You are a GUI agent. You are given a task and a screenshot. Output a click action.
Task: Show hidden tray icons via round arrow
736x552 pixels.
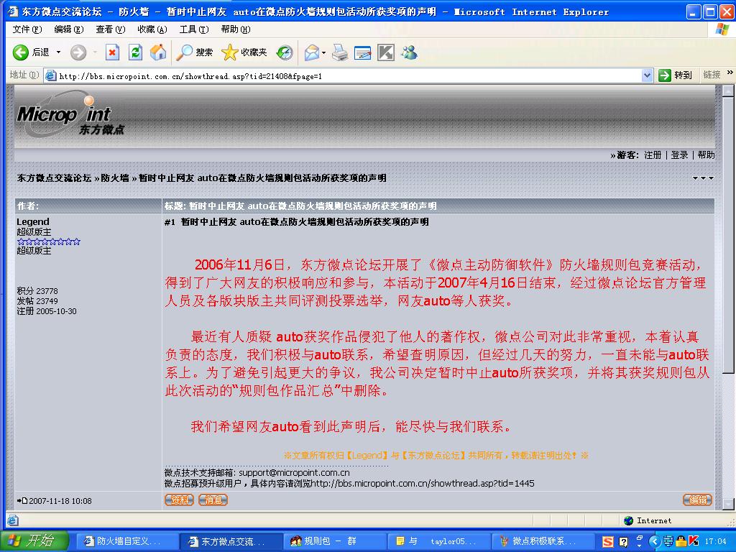(x=655, y=541)
